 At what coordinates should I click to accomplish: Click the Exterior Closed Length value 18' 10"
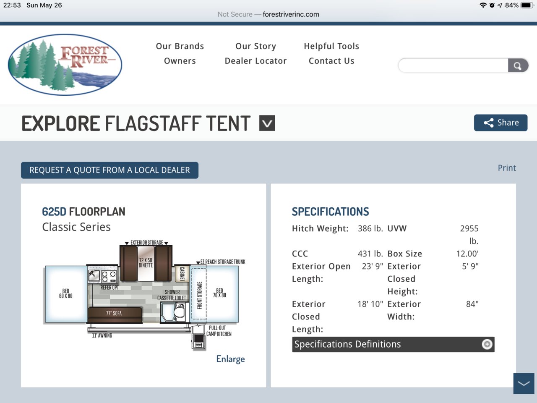click(370, 304)
